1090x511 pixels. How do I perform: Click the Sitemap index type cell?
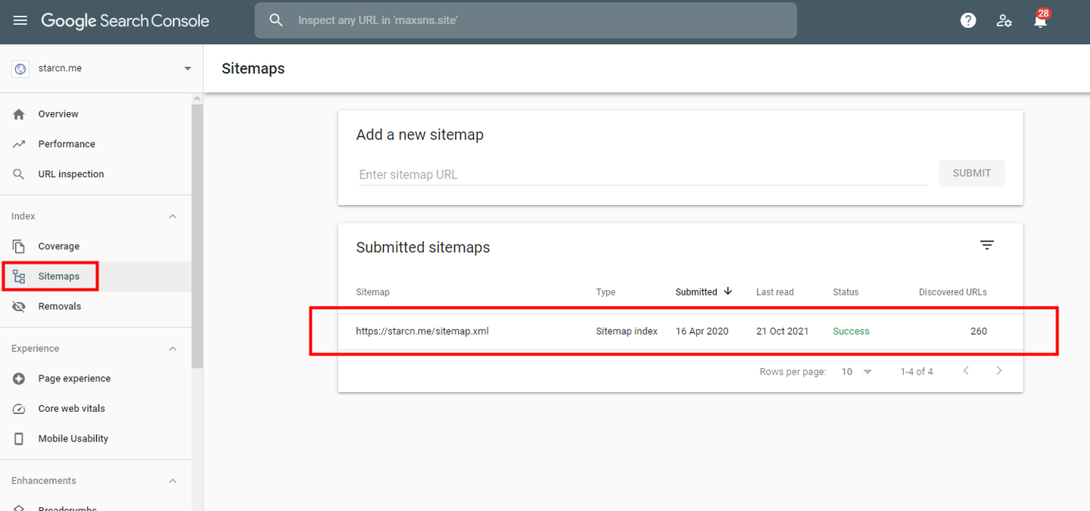(x=627, y=332)
